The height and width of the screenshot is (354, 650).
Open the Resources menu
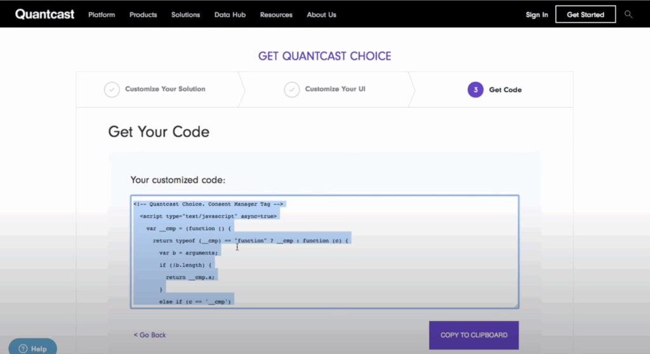point(276,15)
